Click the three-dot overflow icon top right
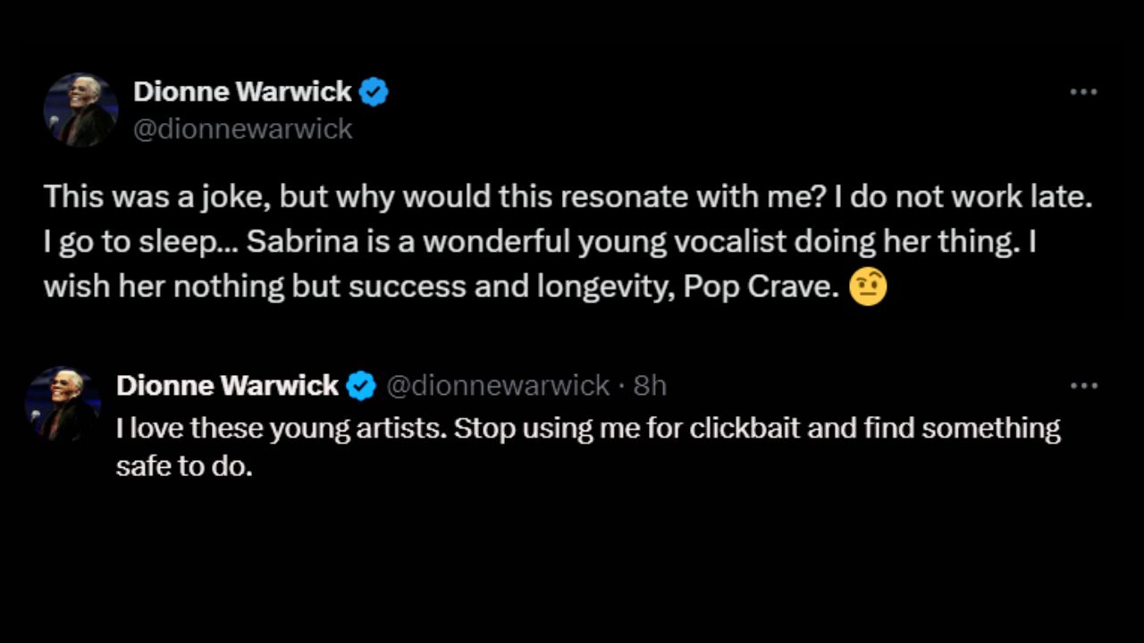This screenshot has height=643, width=1144. (1083, 91)
